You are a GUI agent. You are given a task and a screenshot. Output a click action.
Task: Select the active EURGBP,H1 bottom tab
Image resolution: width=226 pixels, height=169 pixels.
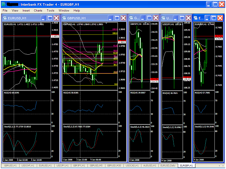186,165
